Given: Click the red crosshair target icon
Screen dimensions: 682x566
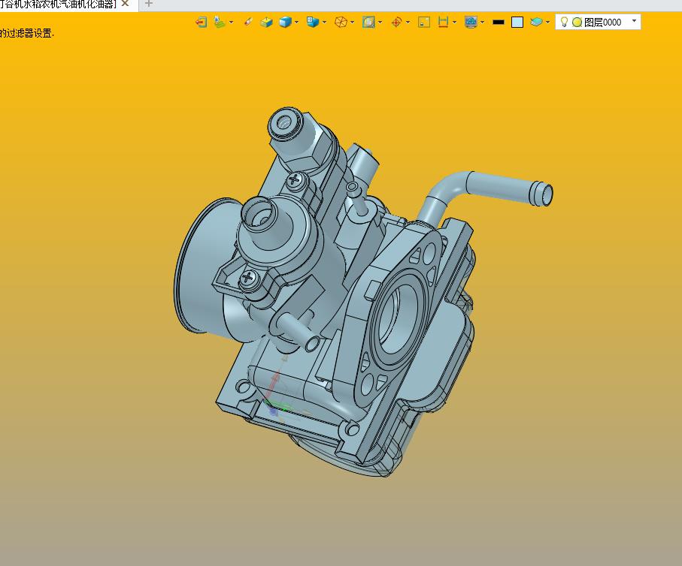Looking at the screenshot, I should pyautogui.click(x=396, y=23).
